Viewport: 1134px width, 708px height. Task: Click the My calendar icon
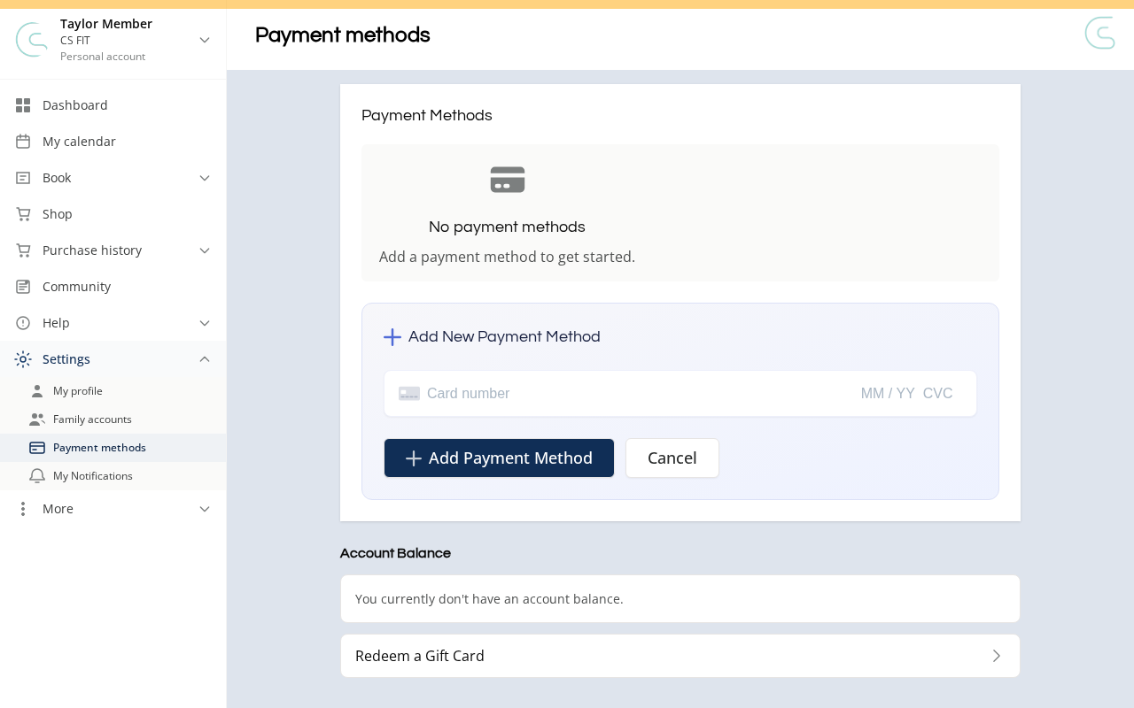(23, 142)
